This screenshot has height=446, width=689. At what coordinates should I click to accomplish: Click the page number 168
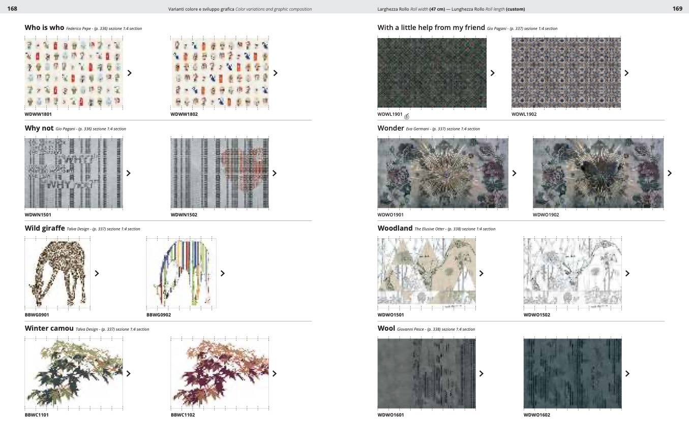(x=12, y=9)
